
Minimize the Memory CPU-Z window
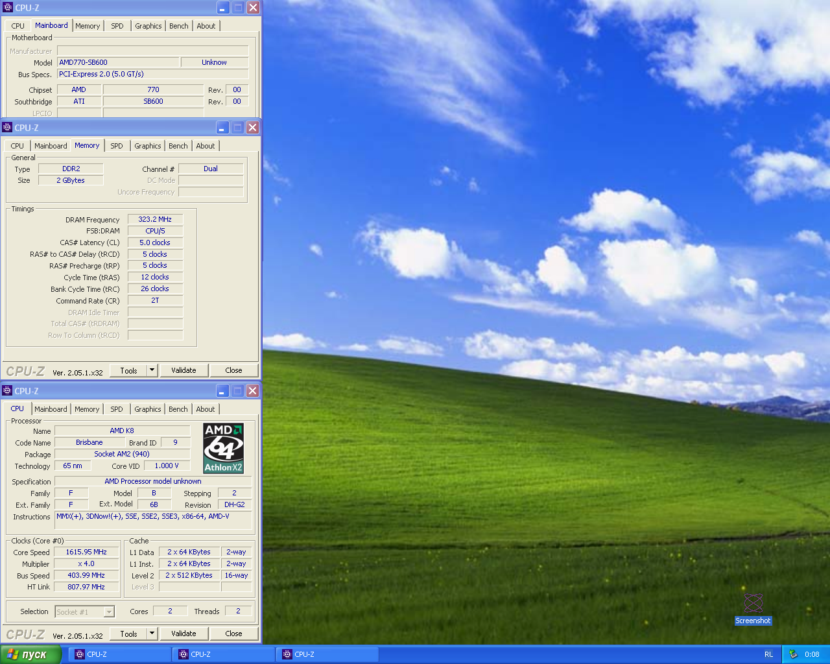pyautogui.click(x=222, y=128)
